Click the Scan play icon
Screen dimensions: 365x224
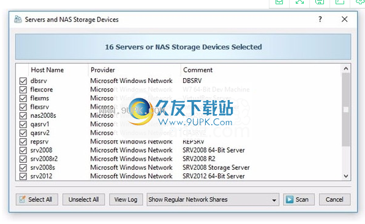(x=290, y=200)
